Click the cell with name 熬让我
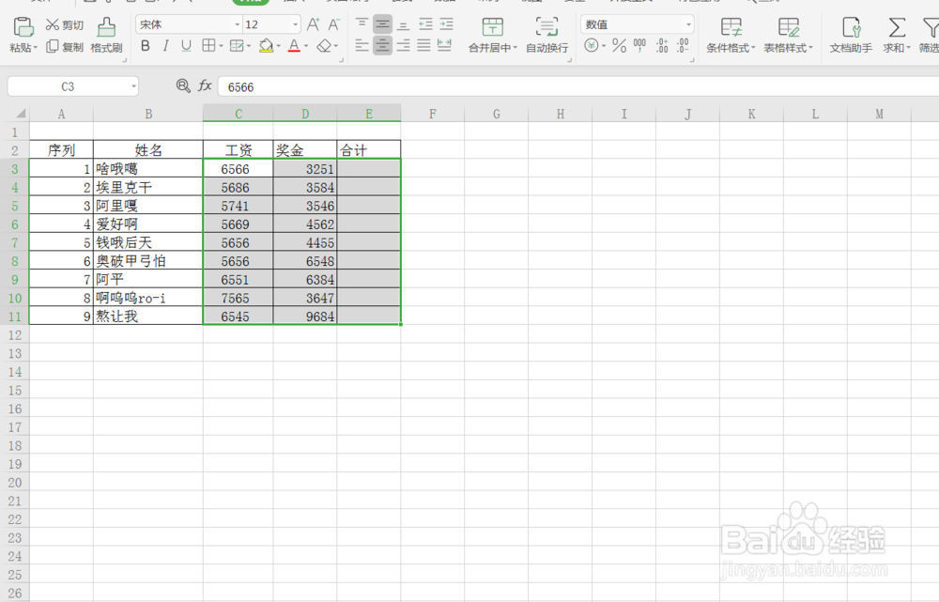Image resolution: width=939 pixels, height=602 pixels. tap(148, 316)
